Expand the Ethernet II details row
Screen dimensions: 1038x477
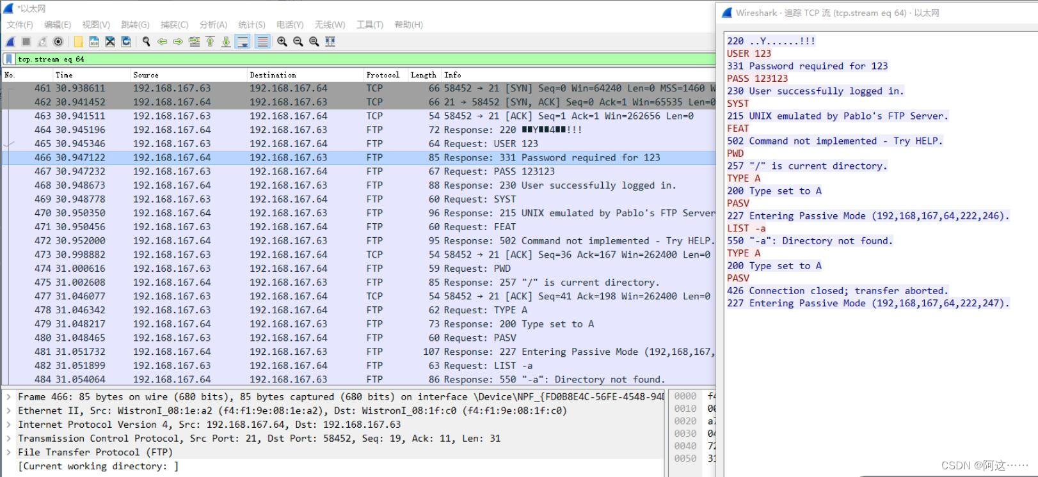coord(9,411)
